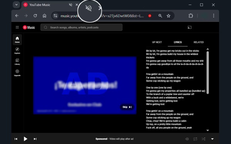This screenshot has height=144, width=231.
Task: Click the address bar URL text
Action: 102,16
